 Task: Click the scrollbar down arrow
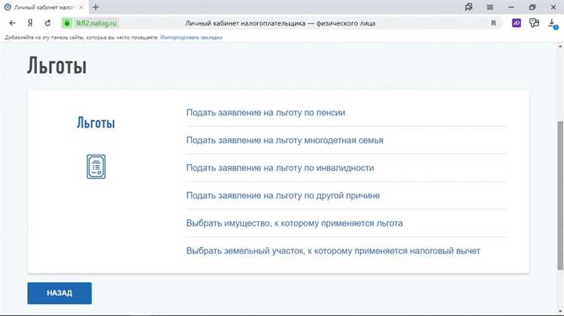coord(560,311)
